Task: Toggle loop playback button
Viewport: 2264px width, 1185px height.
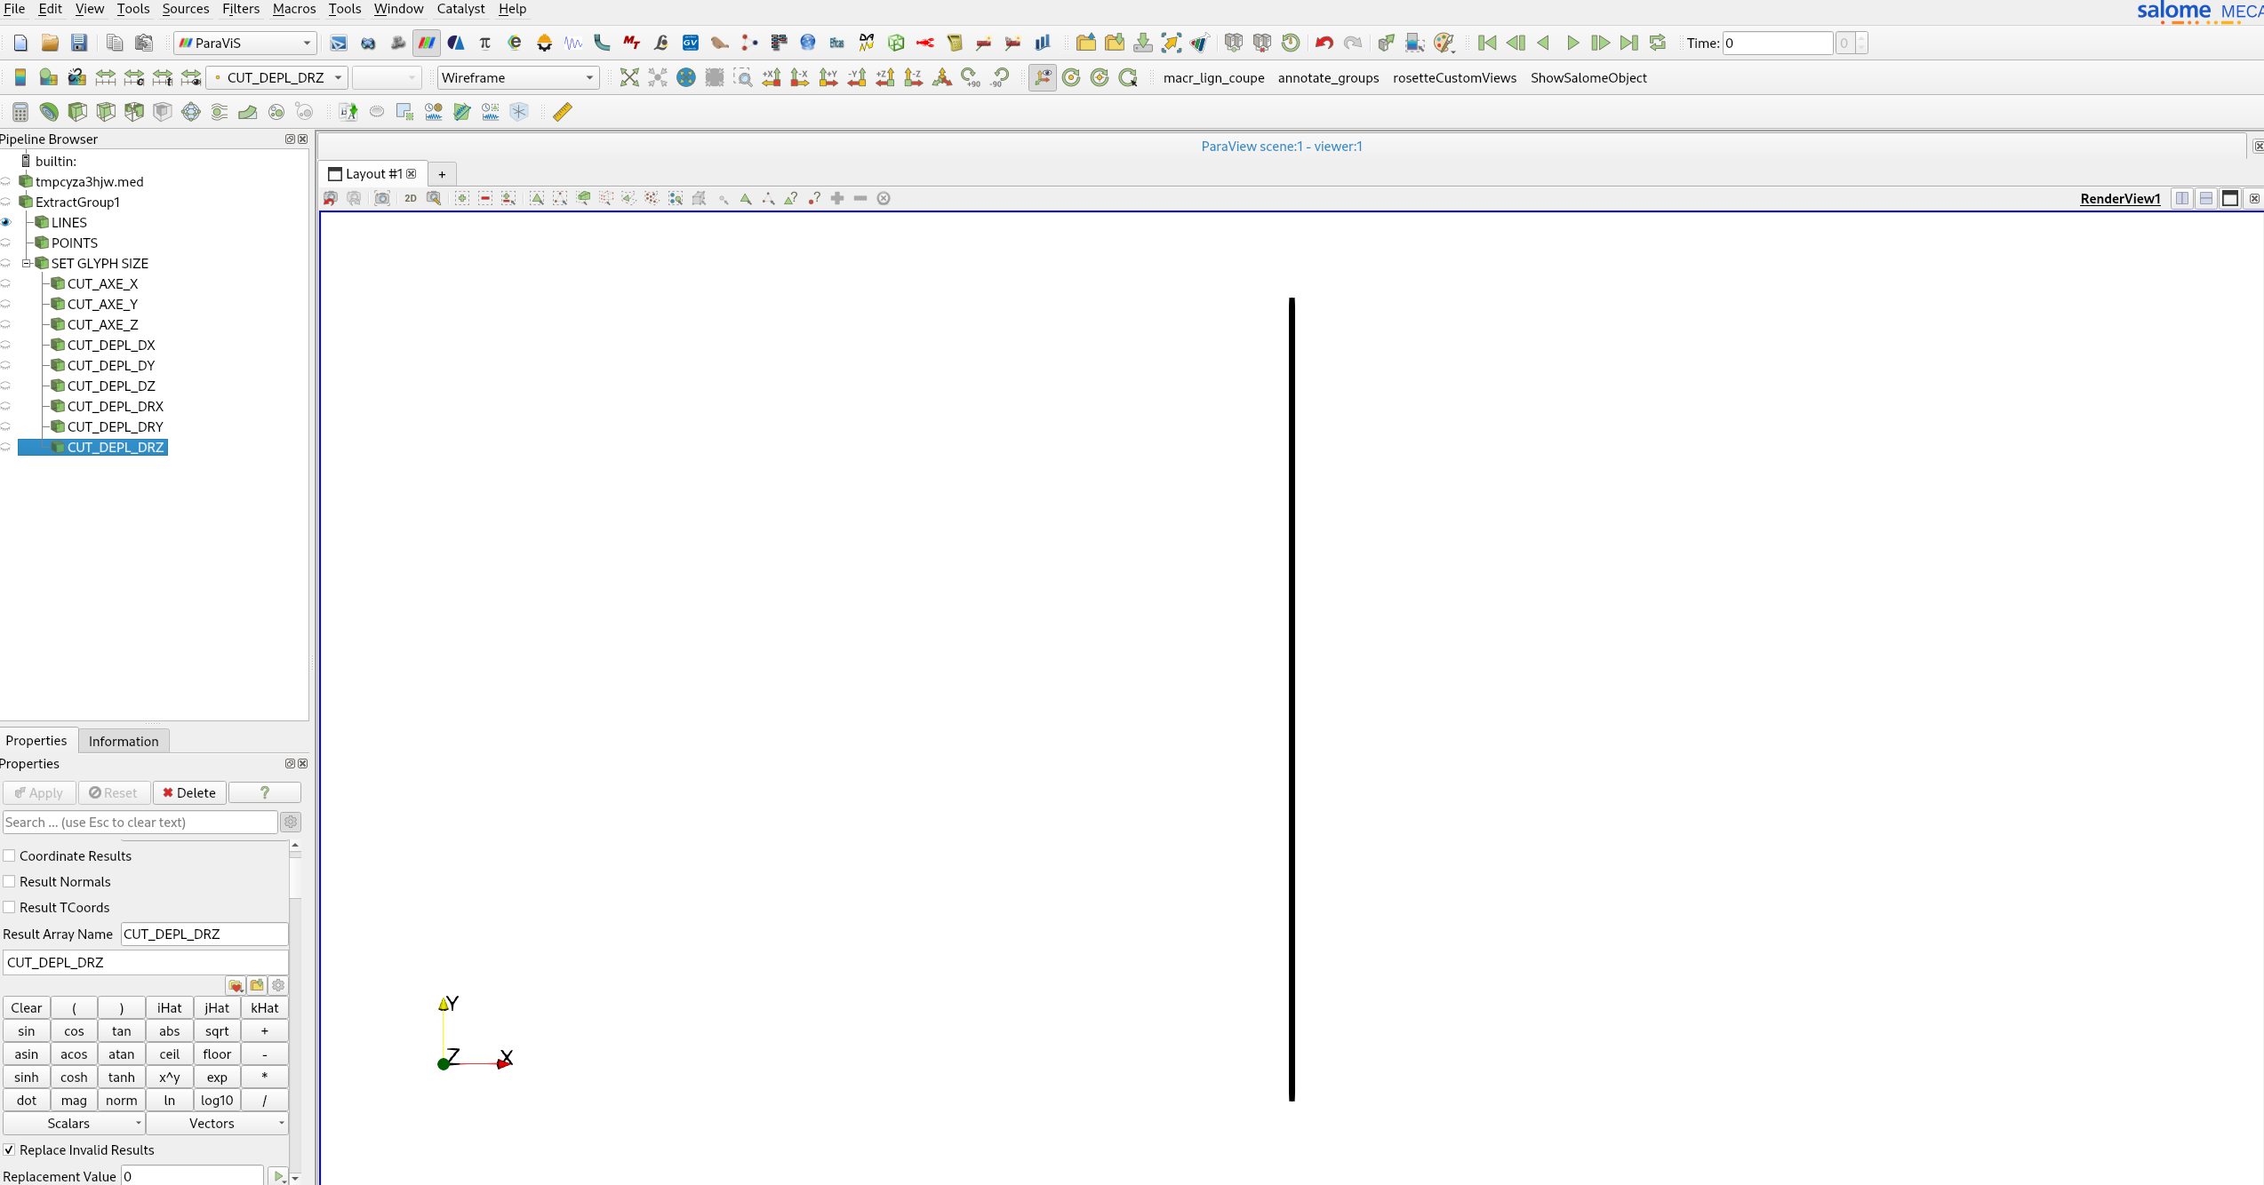Action: tap(1658, 43)
